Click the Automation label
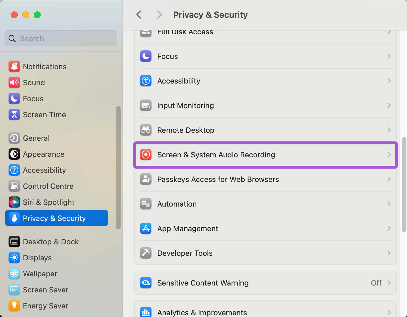 click(177, 204)
